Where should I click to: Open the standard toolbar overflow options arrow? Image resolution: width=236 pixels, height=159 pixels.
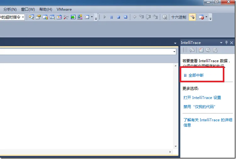(96, 19)
